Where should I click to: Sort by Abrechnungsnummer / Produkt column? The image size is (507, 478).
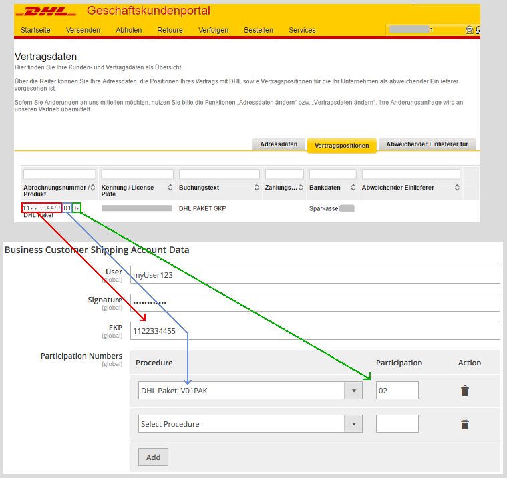(x=93, y=188)
